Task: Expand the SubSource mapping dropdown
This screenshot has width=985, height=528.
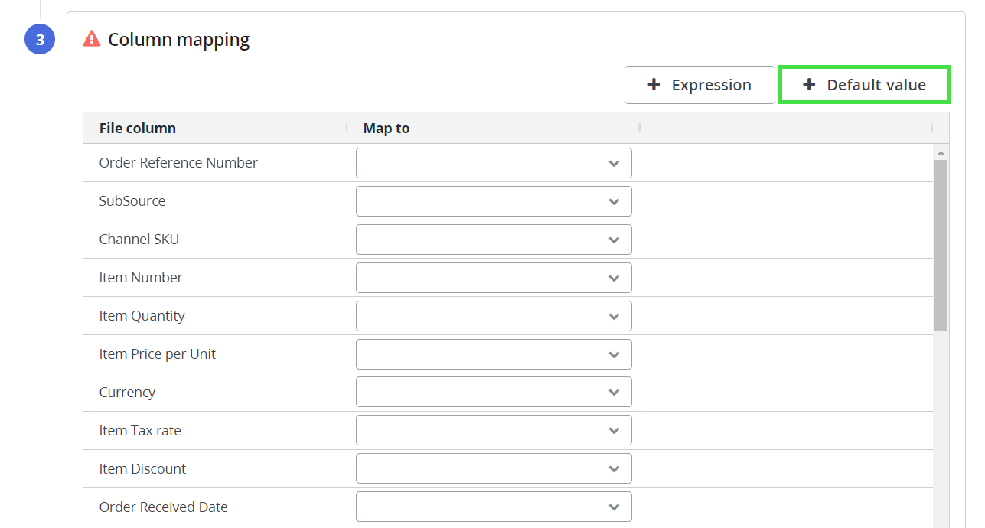Action: (494, 201)
